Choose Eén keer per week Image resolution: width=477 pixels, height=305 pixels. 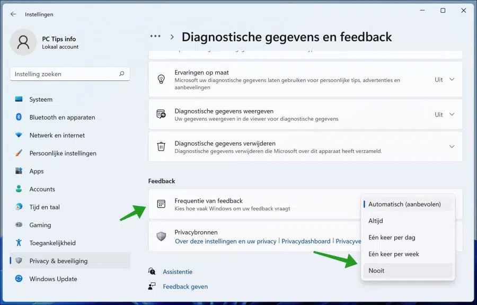click(408, 254)
